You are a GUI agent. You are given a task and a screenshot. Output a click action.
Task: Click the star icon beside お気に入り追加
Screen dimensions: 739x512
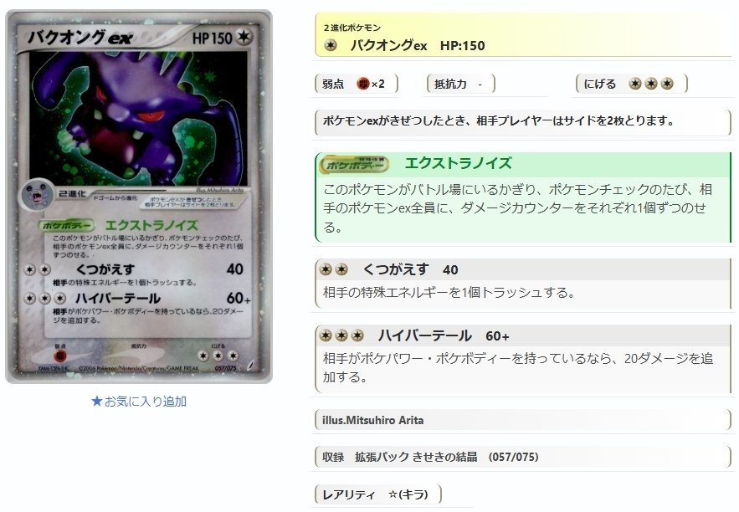coord(96,402)
